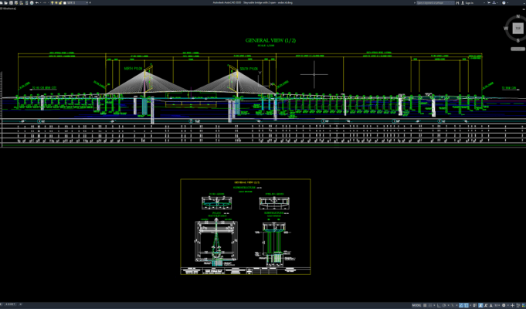The width and height of the screenshot is (526, 309).
Task: Create a new drawing from Quick Access toolbar
Action: (x=1, y=2)
